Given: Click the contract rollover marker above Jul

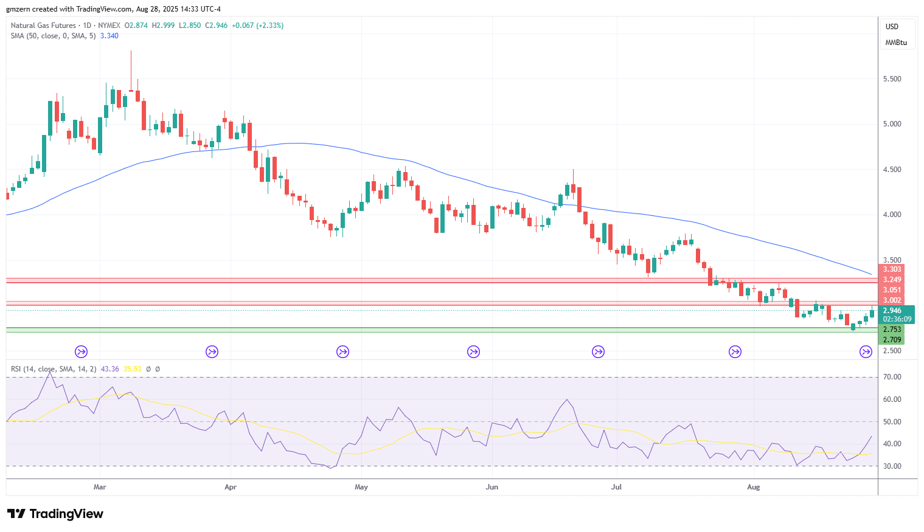Looking at the screenshot, I should [598, 351].
